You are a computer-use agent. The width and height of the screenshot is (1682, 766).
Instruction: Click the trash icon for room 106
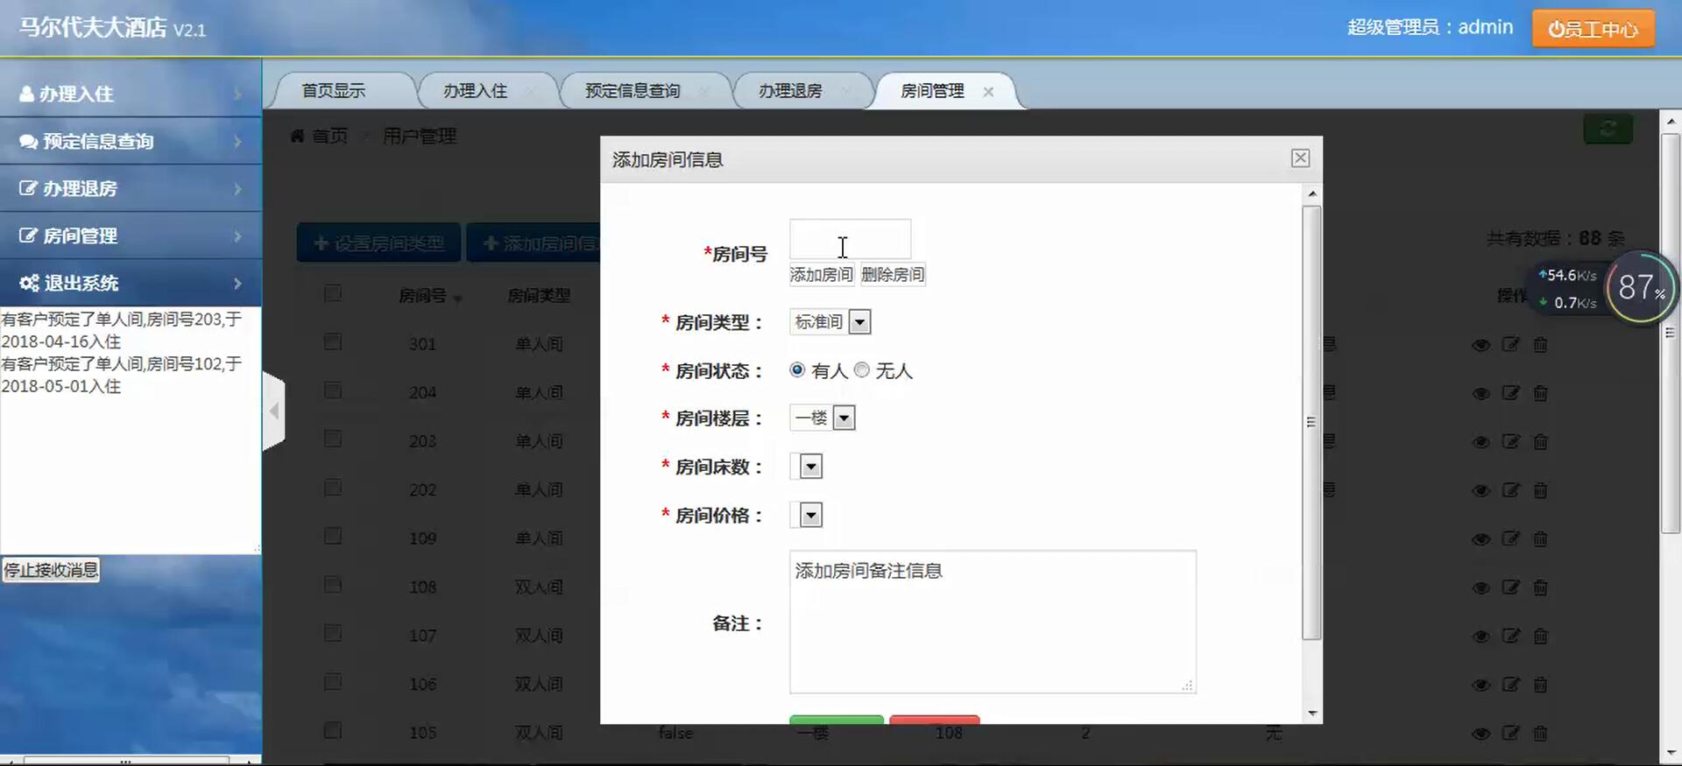(x=1540, y=685)
